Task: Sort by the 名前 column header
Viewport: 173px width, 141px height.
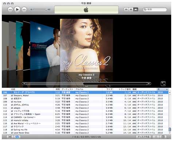Action: pos(32,89)
